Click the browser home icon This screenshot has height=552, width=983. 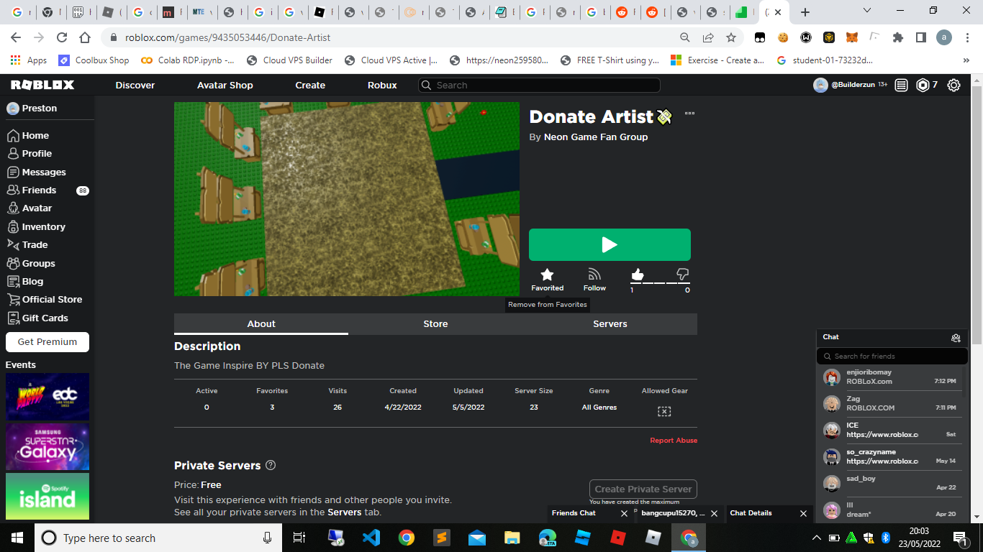tap(85, 37)
